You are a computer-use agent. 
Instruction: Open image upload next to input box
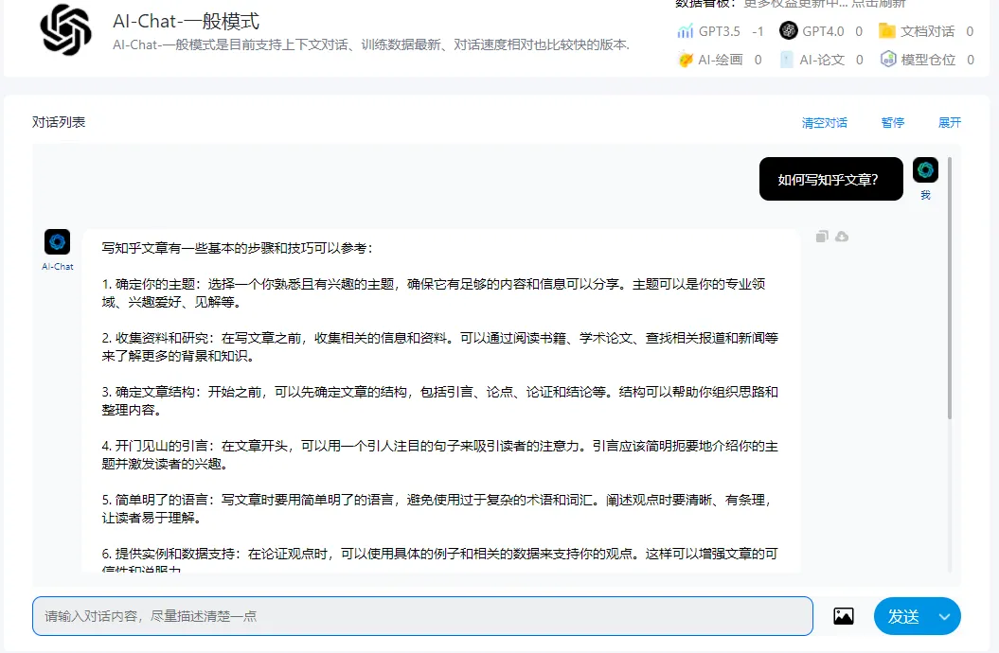(x=843, y=616)
